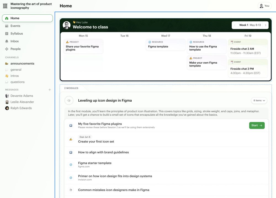Go to Events in sidebar

[x=27, y=26]
